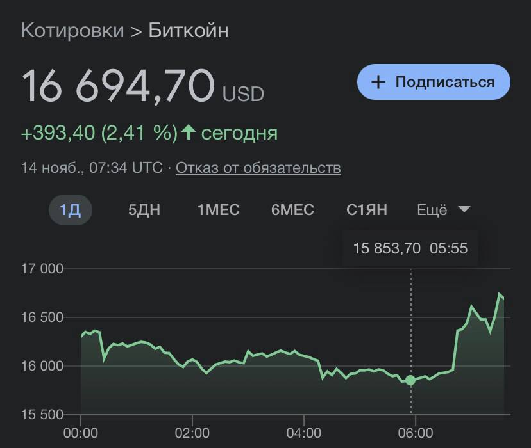The image size is (531, 448).
Task: Click the 17 000 y-axis label
Action: click(42, 269)
